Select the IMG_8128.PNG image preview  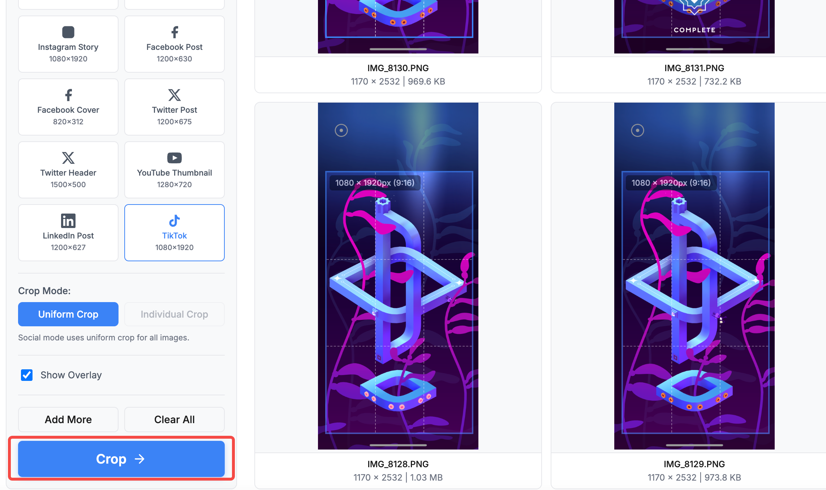398,276
